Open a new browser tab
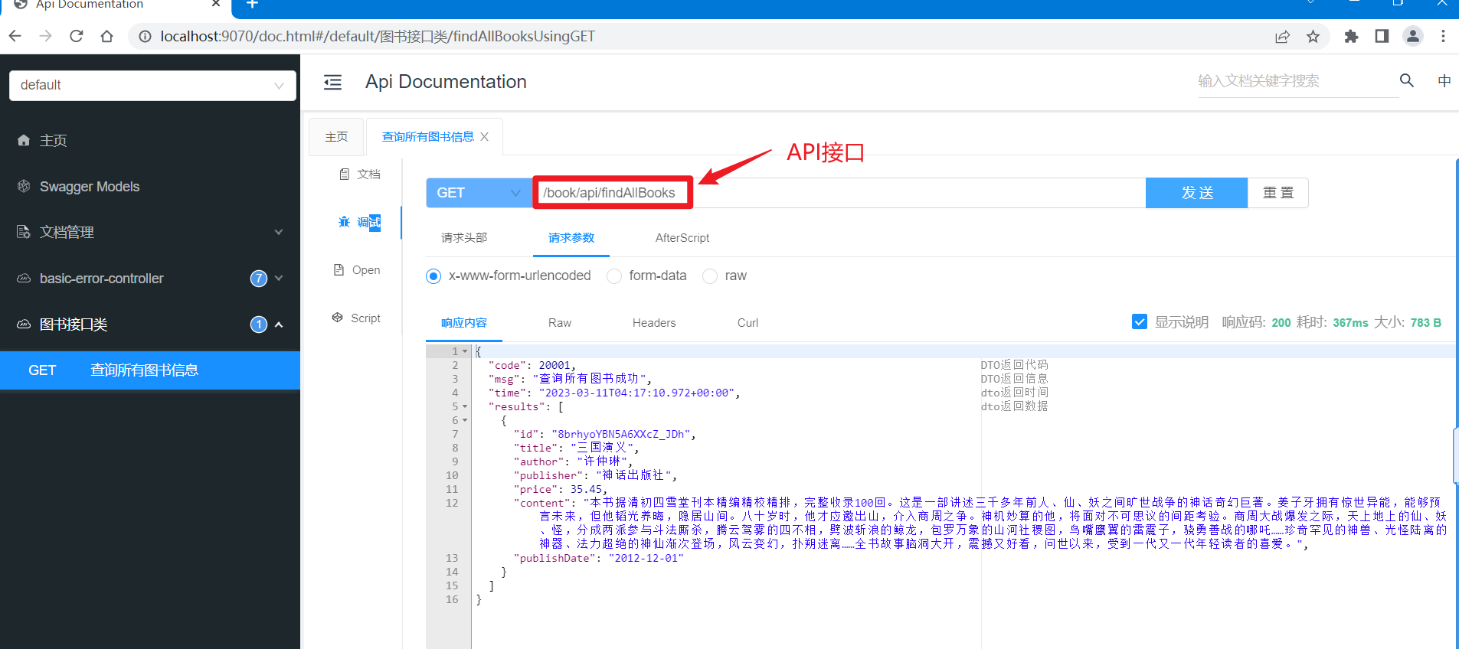 [x=252, y=5]
